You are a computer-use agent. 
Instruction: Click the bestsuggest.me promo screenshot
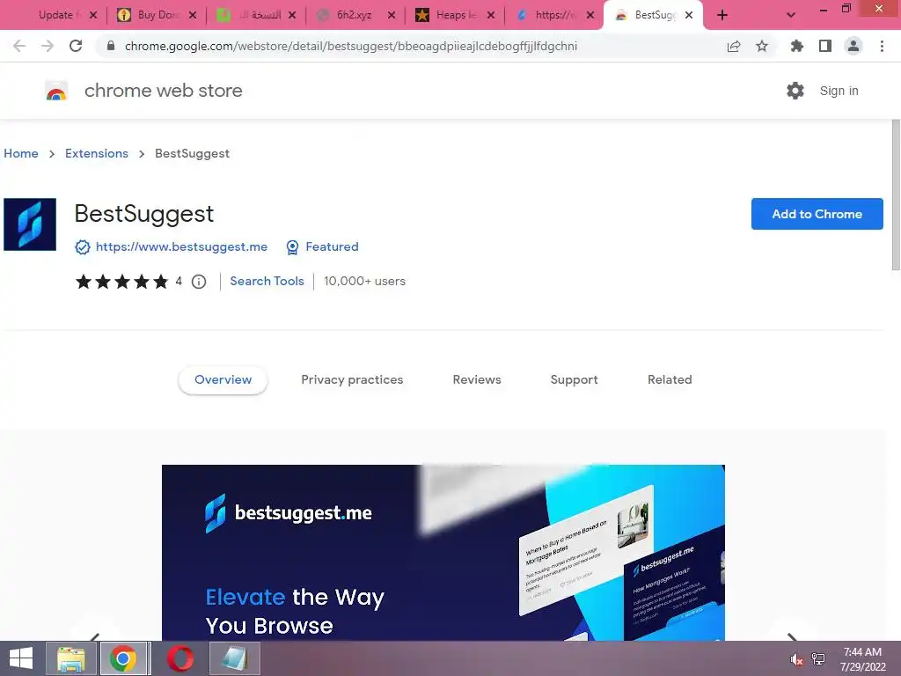[x=443, y=553]
